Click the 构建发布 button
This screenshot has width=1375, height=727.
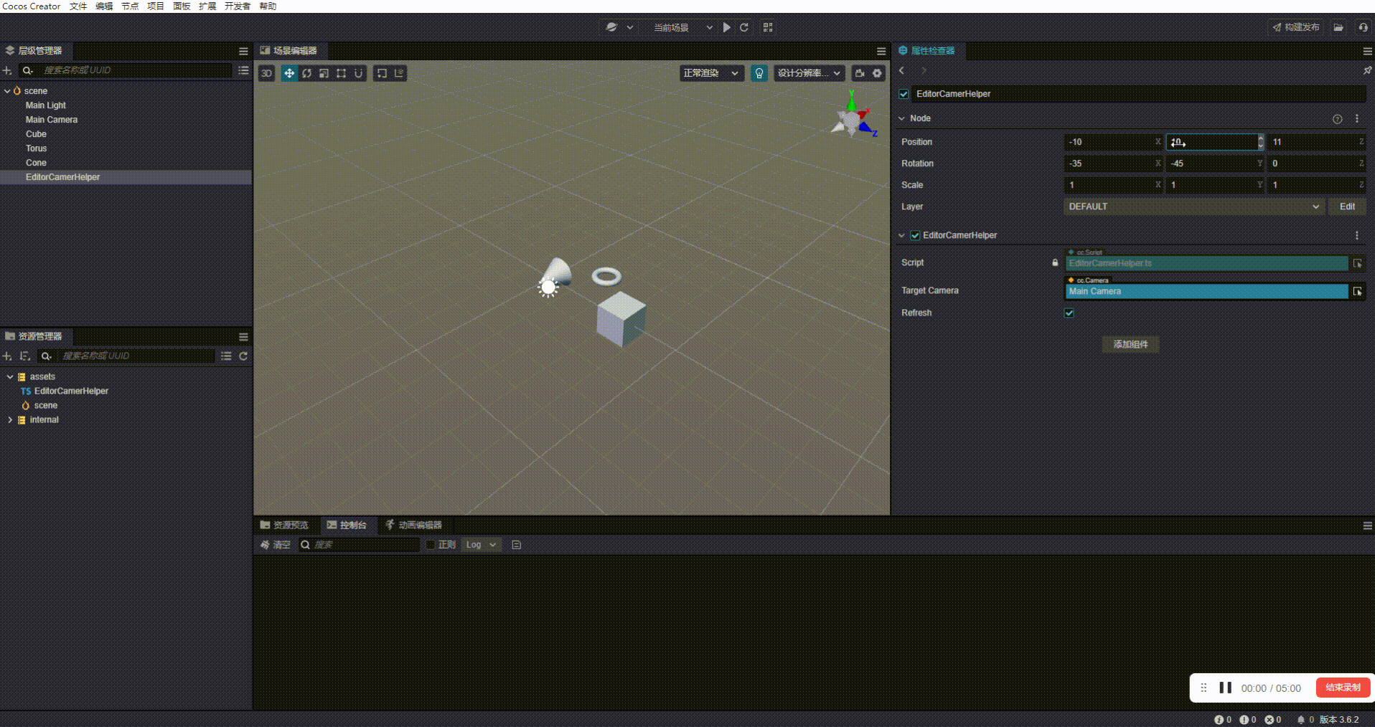click(1296, 27)
